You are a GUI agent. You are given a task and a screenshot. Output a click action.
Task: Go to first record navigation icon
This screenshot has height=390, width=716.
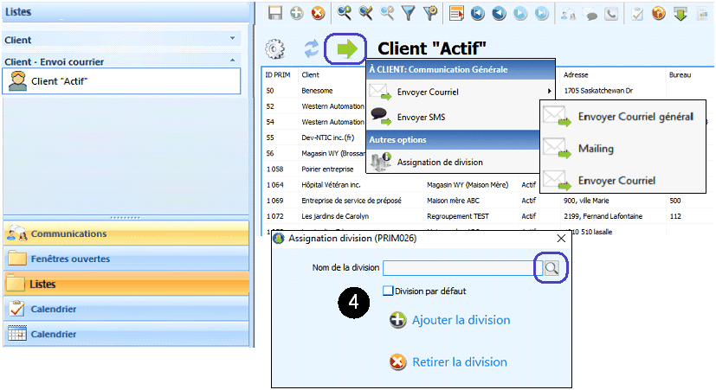[x=479, y=13]
